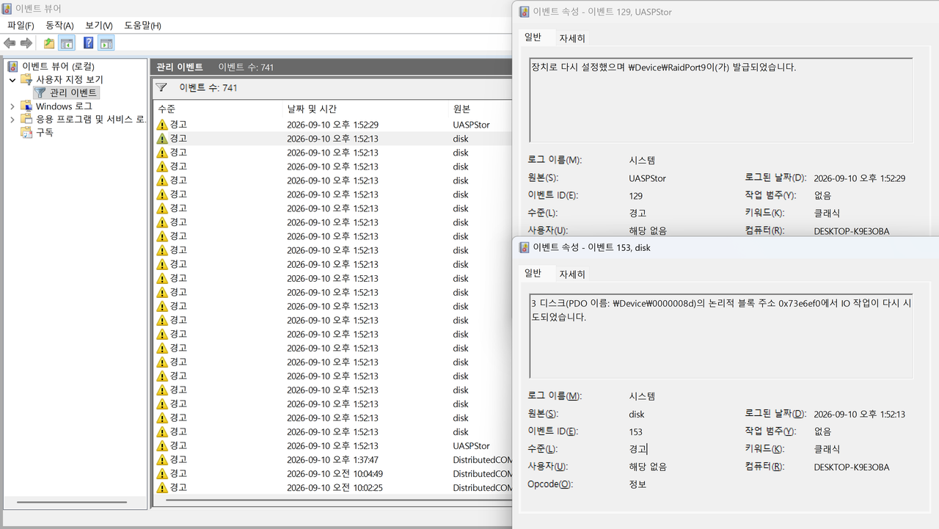The height and width of the screenshot is (529, 939).
Task: Click the filter funnel icon beside 이벤트 수: 741
Action: [x=161, y=87]
